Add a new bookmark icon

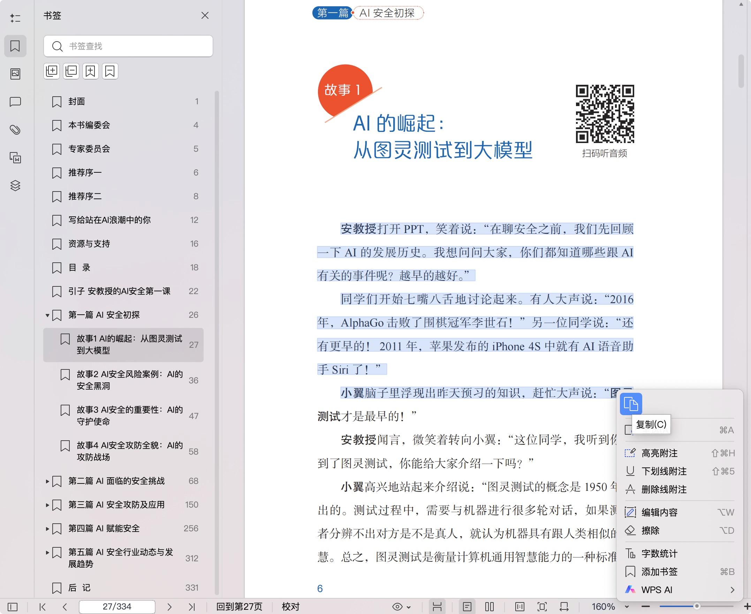coord(90,72)
